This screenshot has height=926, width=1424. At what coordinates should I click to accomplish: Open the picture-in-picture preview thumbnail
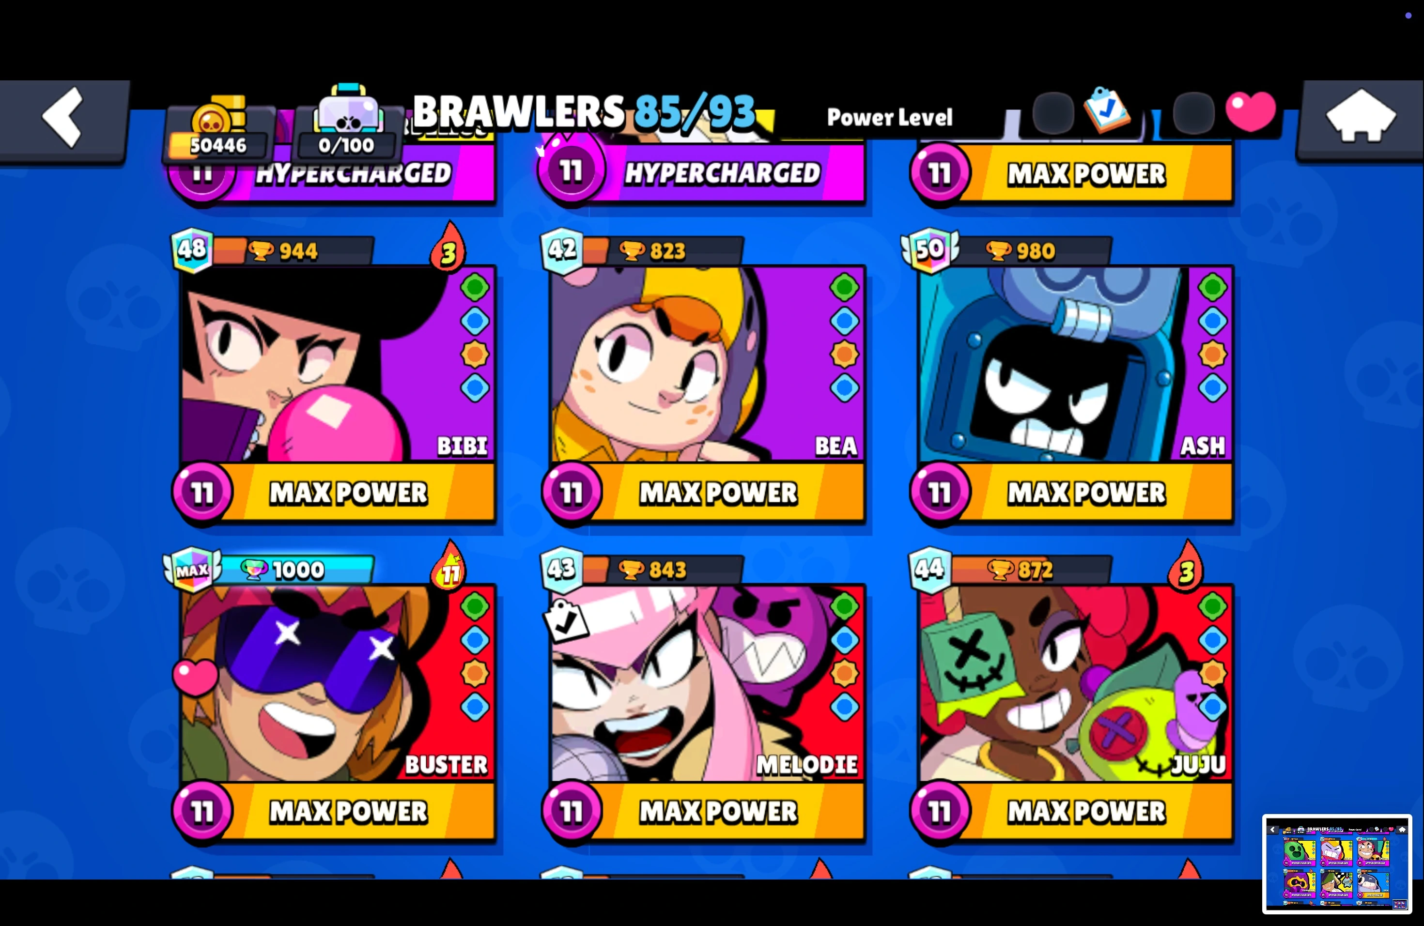pos(1337,864)
